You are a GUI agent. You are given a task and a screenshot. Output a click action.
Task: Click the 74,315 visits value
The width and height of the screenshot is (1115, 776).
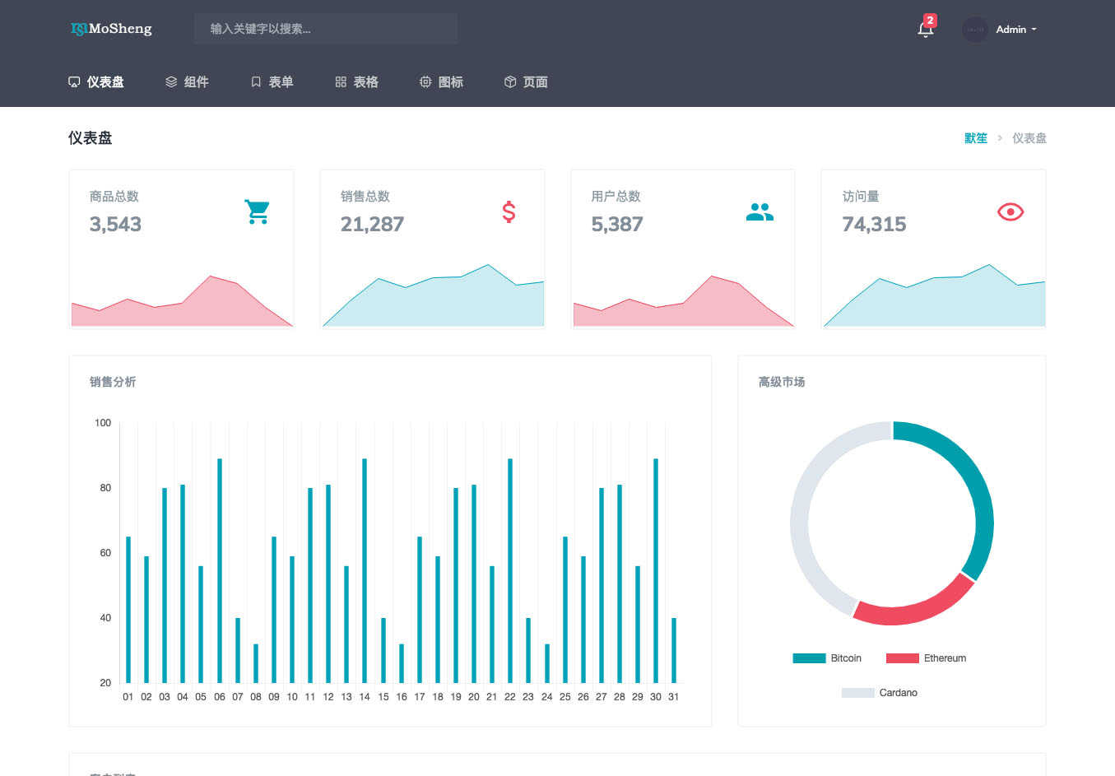pyautogui.click(x=874, y=224)
